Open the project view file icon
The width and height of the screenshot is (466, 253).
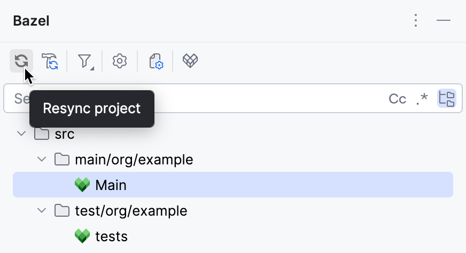(x=156, y=61)
